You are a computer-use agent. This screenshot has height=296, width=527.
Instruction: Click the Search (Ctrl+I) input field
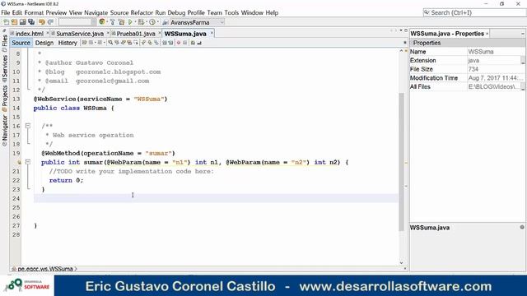click(x=474, y=13)
